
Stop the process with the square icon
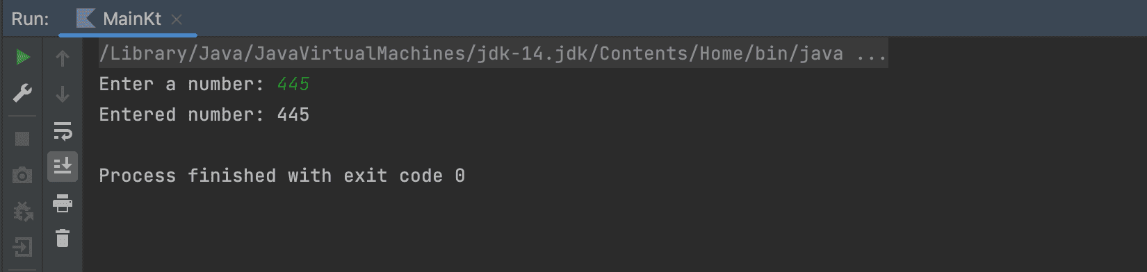22,139
